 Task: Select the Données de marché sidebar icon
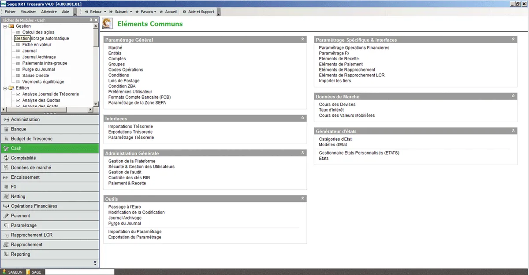pyautogui.click(x=6, y=167)
